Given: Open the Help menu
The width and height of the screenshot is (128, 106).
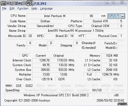Looking at the screenshot, I should coord(34,8).
